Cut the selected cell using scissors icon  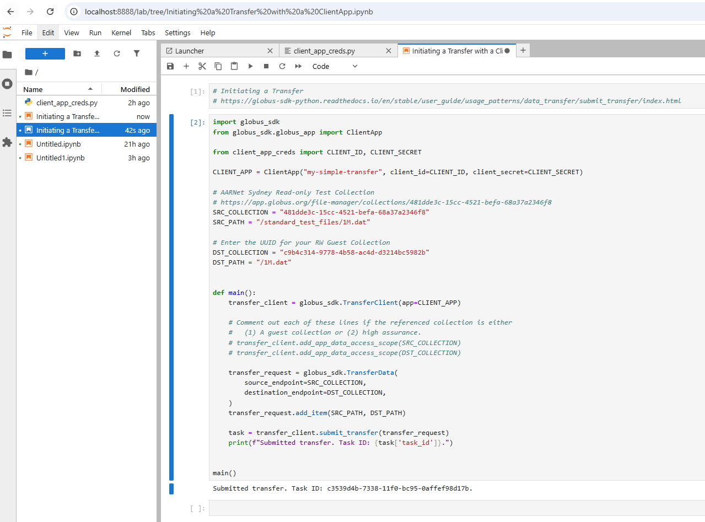202,66
